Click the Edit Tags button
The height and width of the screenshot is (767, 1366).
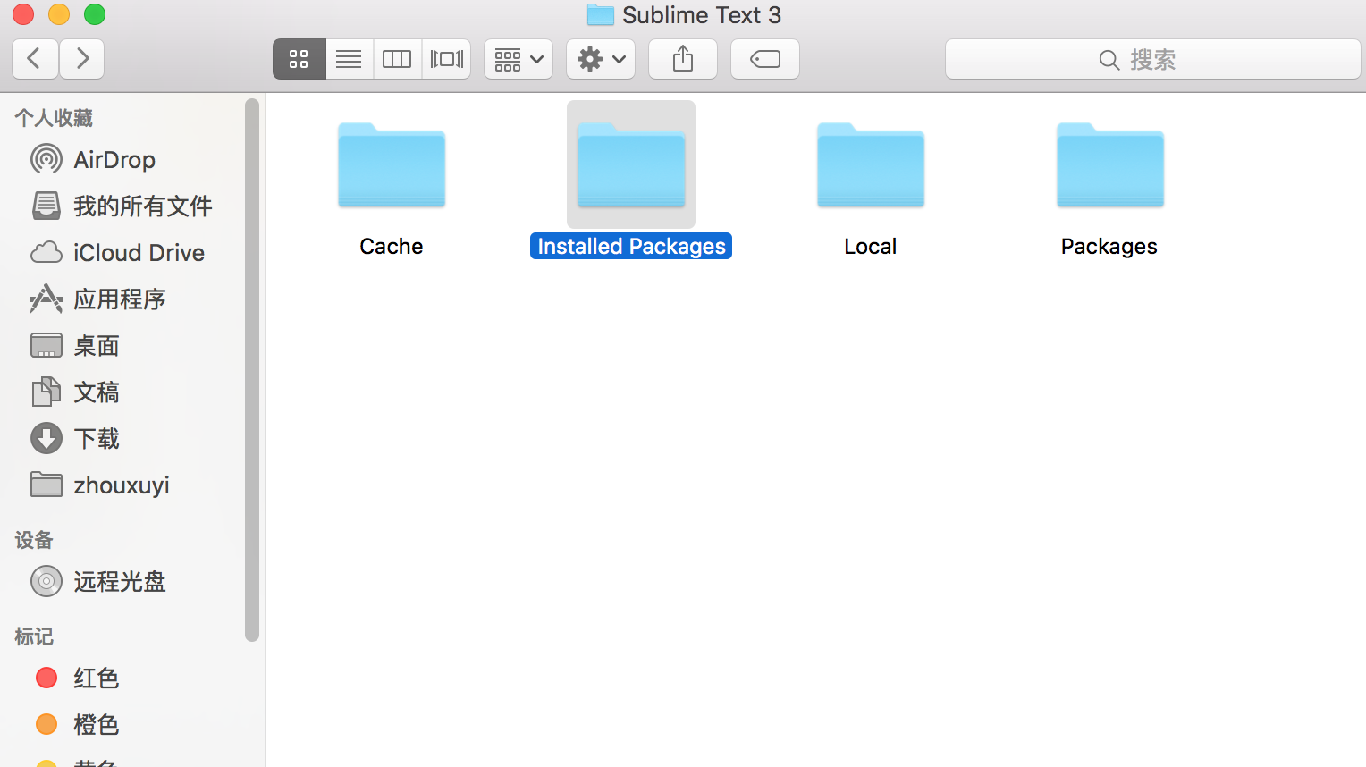(x=764, y=59)
